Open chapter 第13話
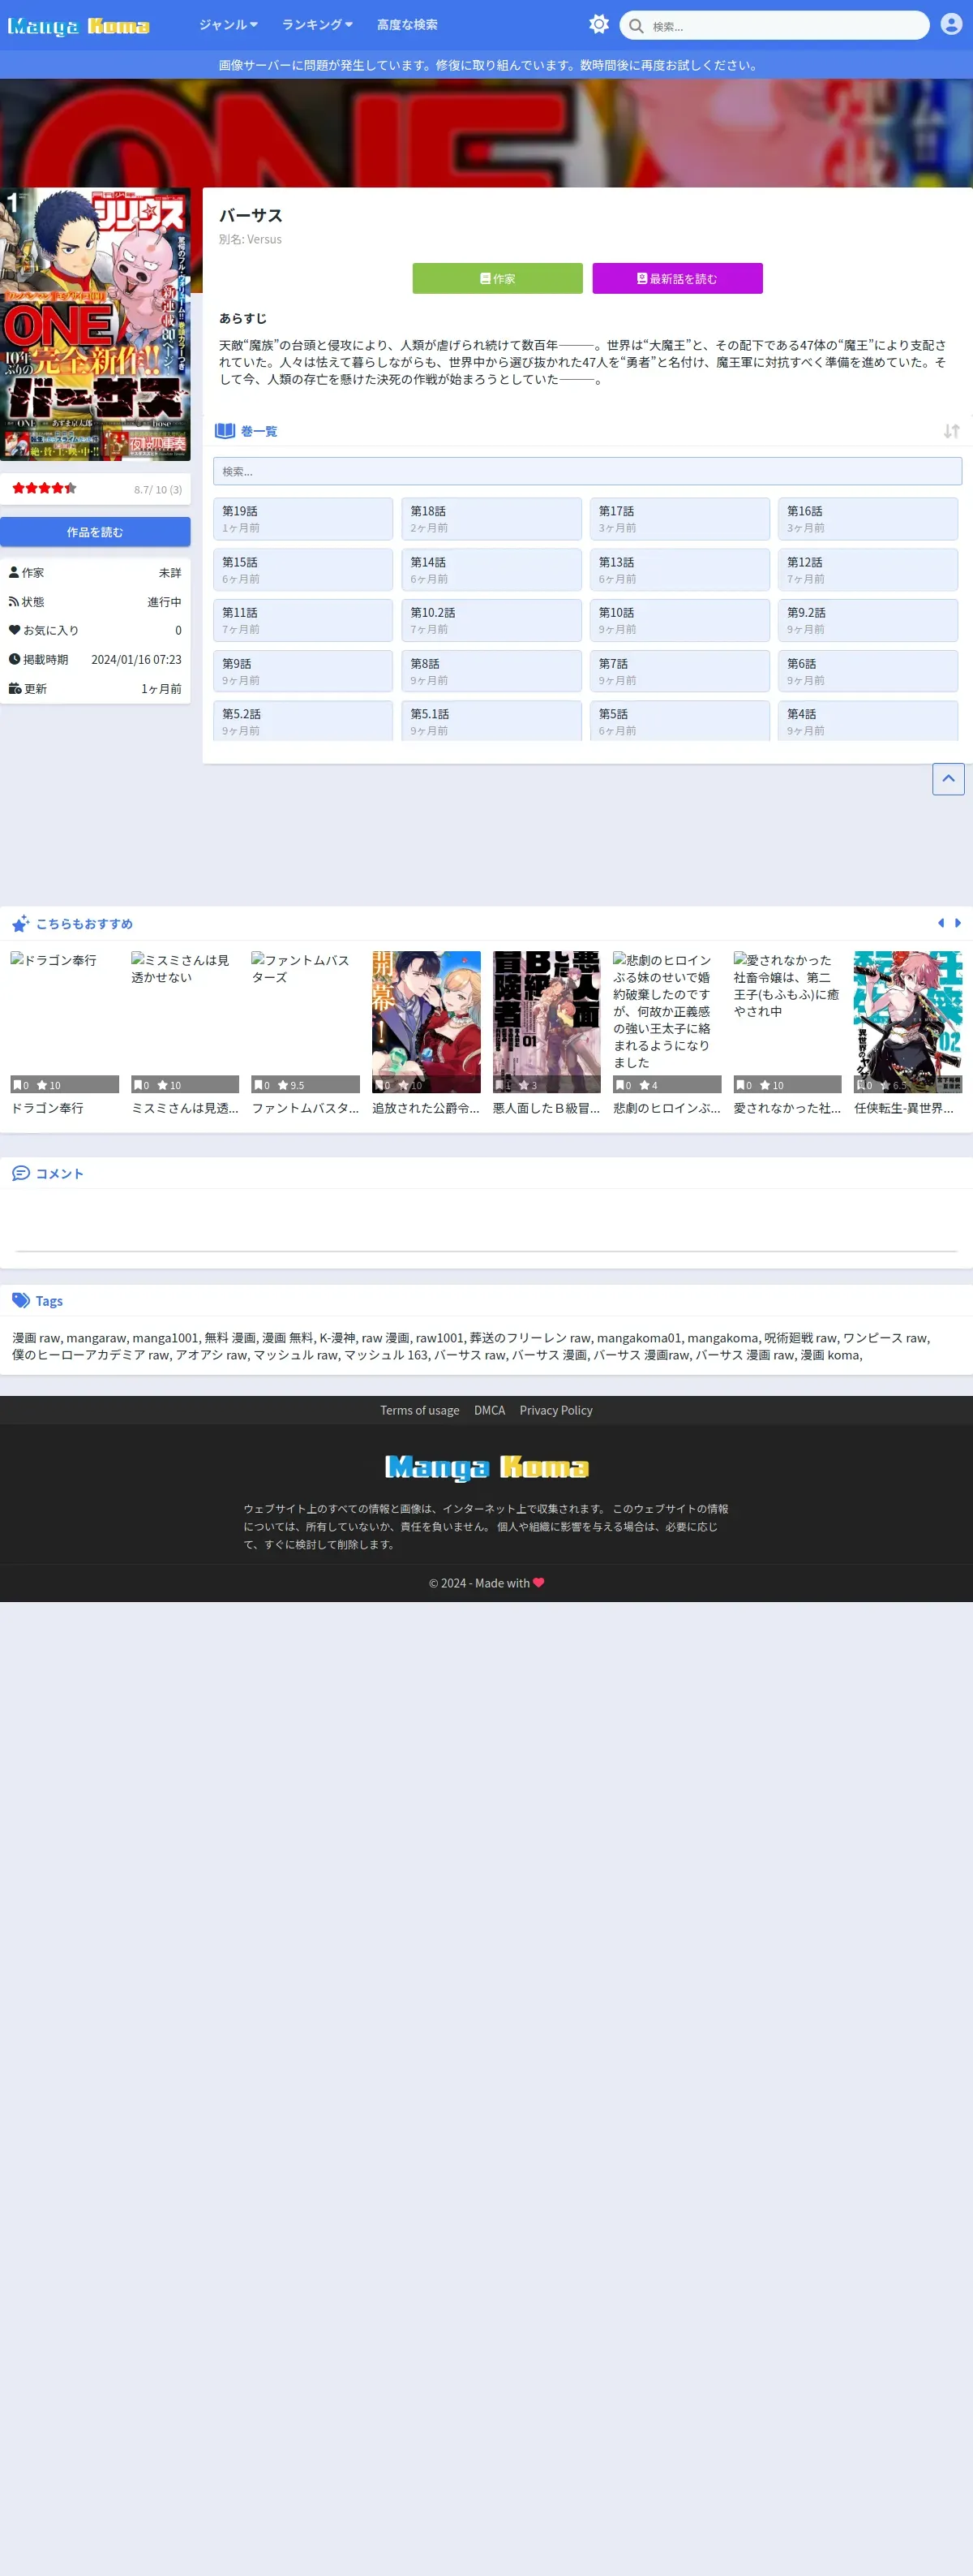973x2576 pixels. (679, 570)
